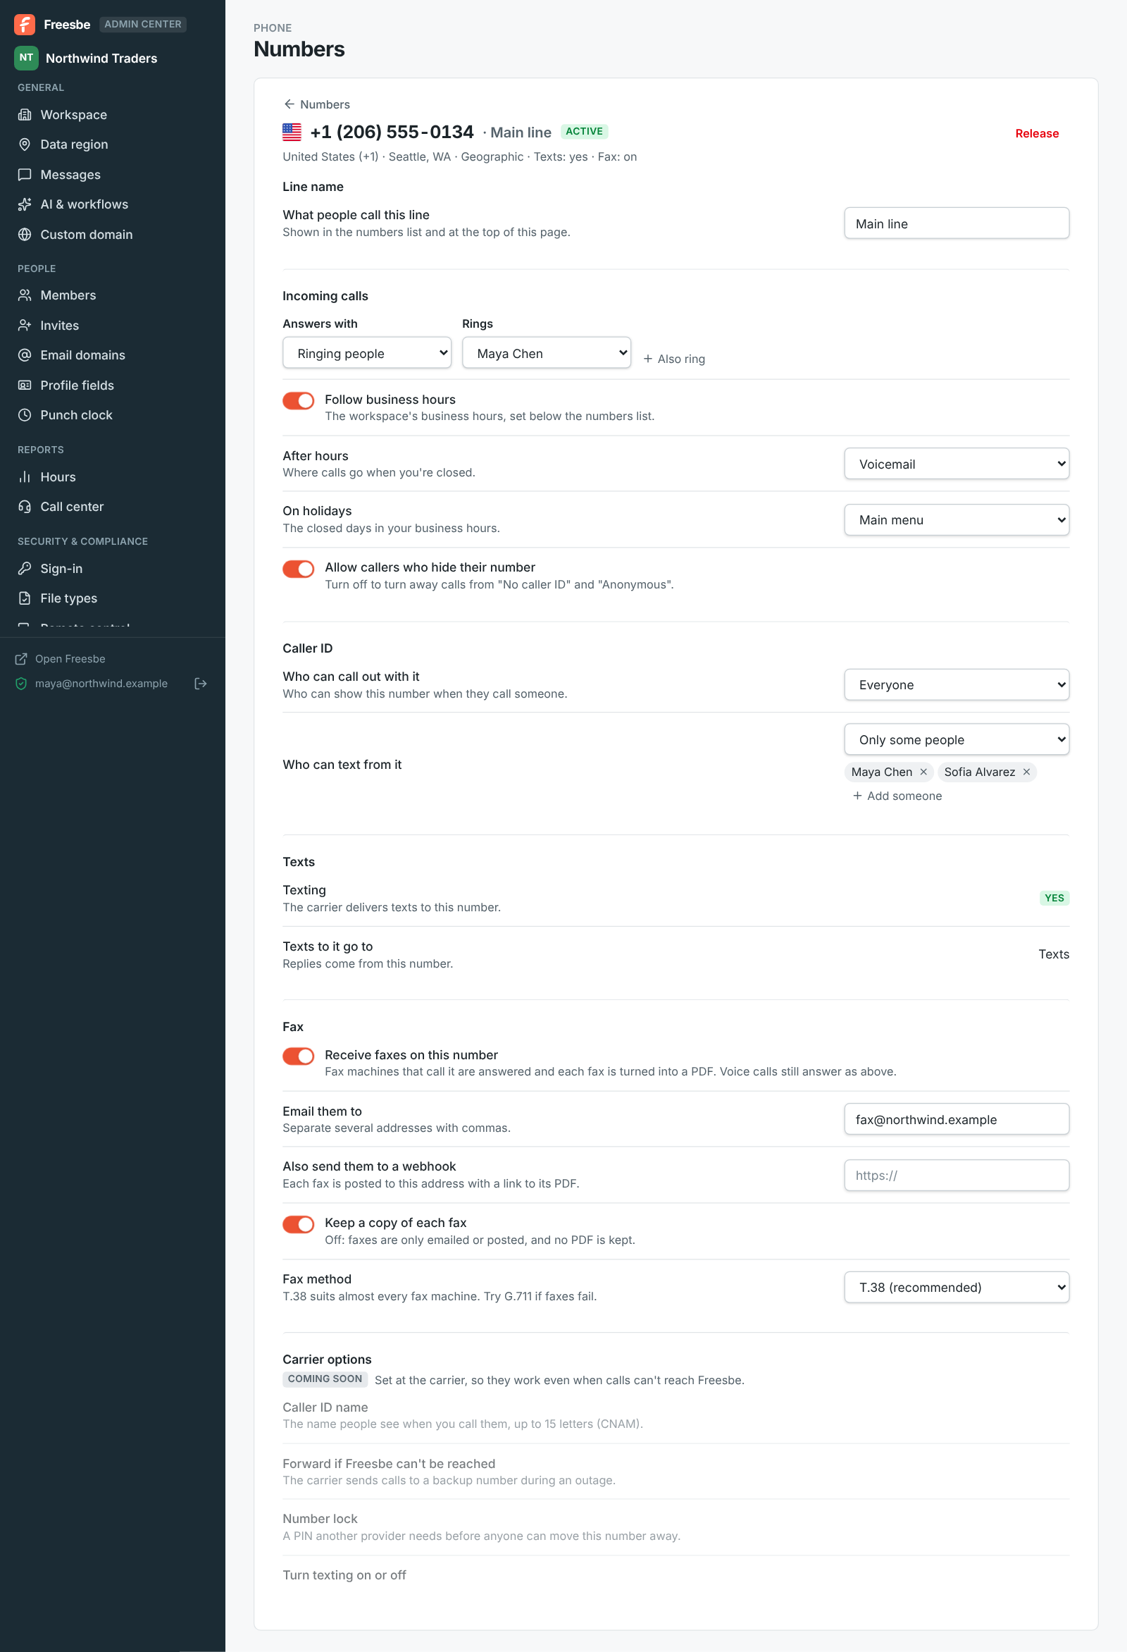
Task: Toggle Follow business hours switch
Action: 299,401
